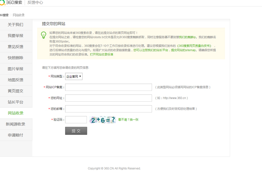Click the captcha image 2+6=?
Viewport: 262px width, 174px height.
pyautogui.click(x=103, y=120)
